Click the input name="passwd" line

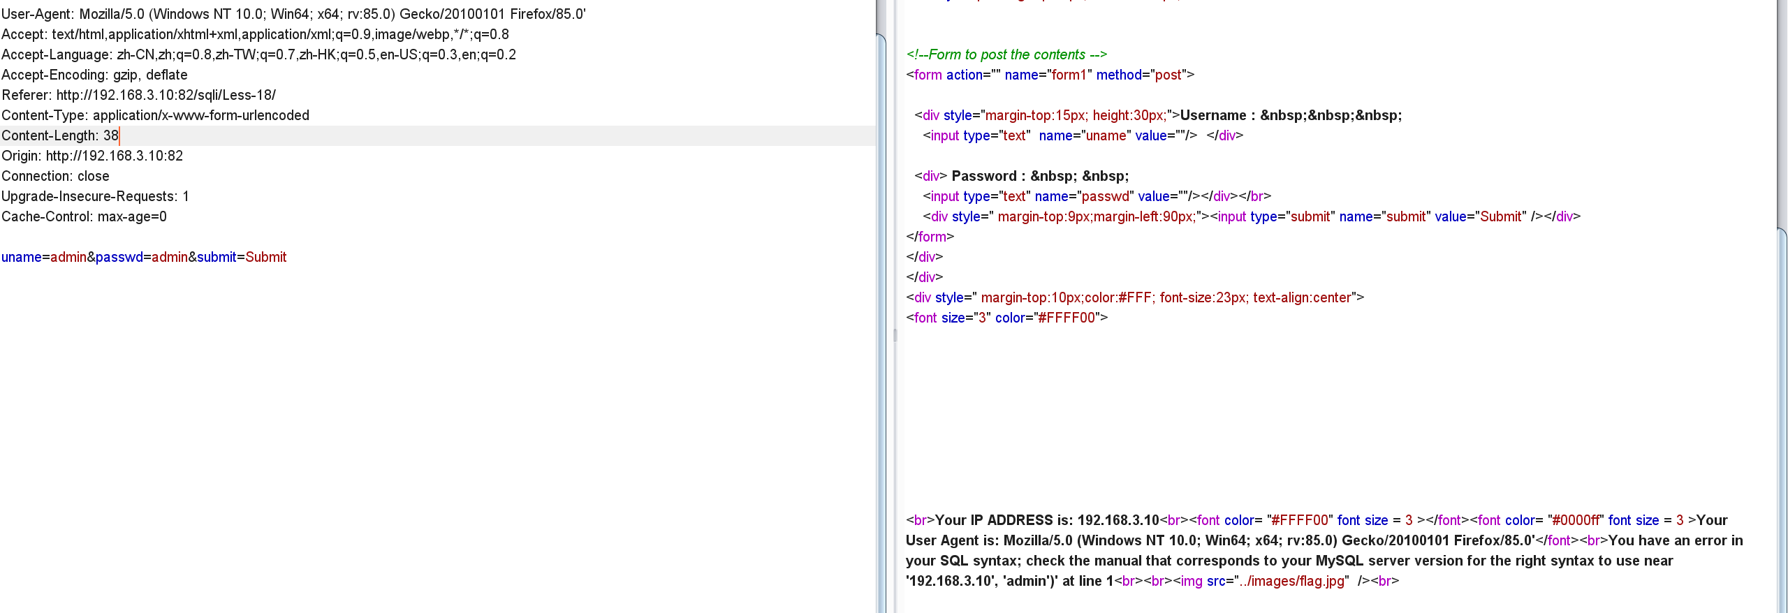[1097, 196]
